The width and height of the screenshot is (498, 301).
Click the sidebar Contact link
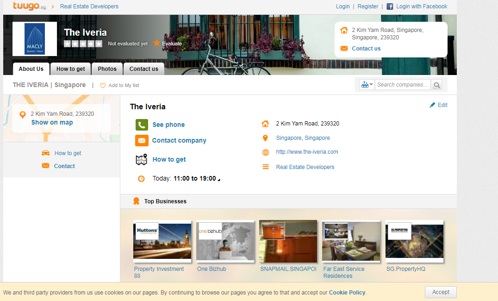[64, 166]
